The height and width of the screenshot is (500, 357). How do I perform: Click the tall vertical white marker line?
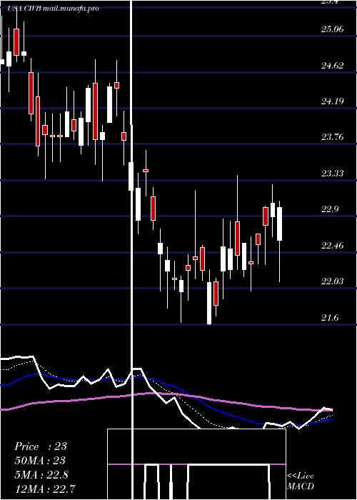click(131, 249)
